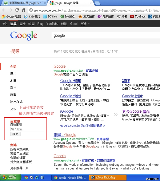Select 所有中文網頁 filter
The image size is (160, 181).
(19, 149)
